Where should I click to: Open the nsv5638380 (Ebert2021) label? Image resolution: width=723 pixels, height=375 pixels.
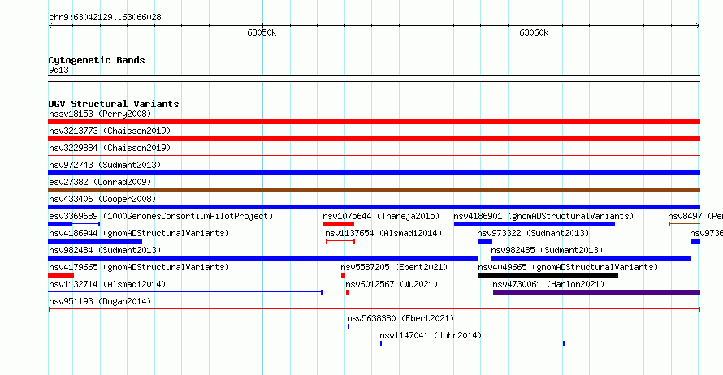click(x=400, y=318)
